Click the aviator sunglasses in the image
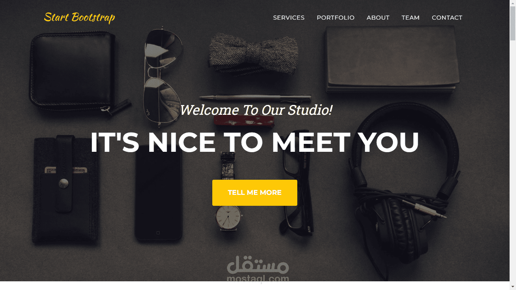The image size is (516, 290). [x=162, y=76]
